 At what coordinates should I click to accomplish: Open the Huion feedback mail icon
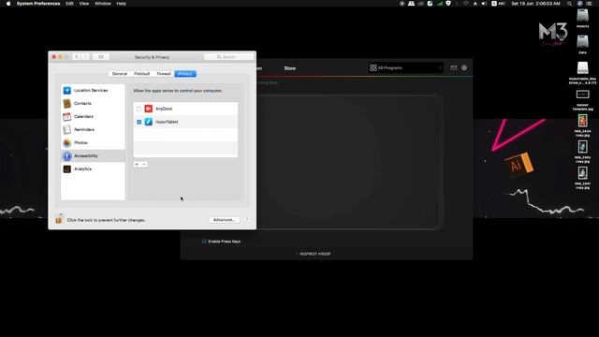click(x=453, y=67)
